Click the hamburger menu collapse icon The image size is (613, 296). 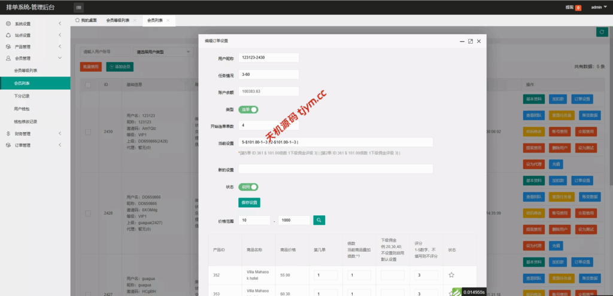tap(79, 7)
